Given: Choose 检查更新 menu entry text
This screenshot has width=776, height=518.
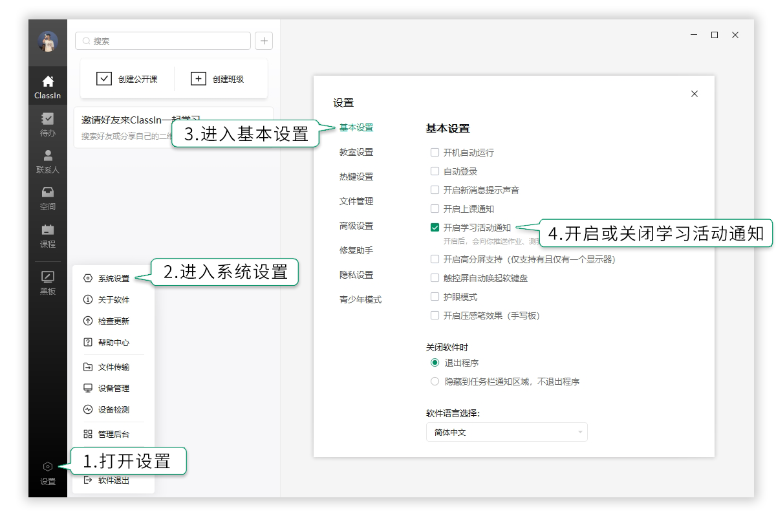Looking at the screenshot, I should tap(114, 321).
